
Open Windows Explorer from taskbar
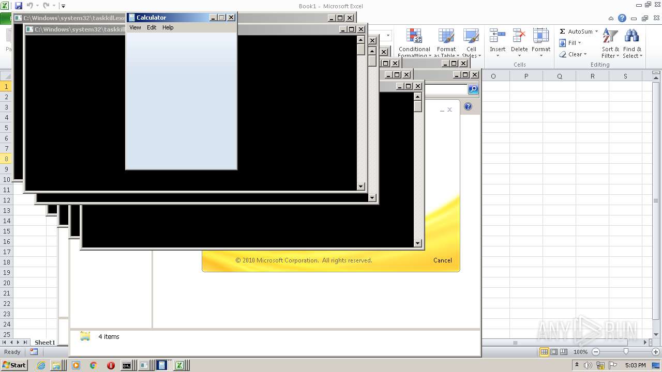click(x=56, y=365)
